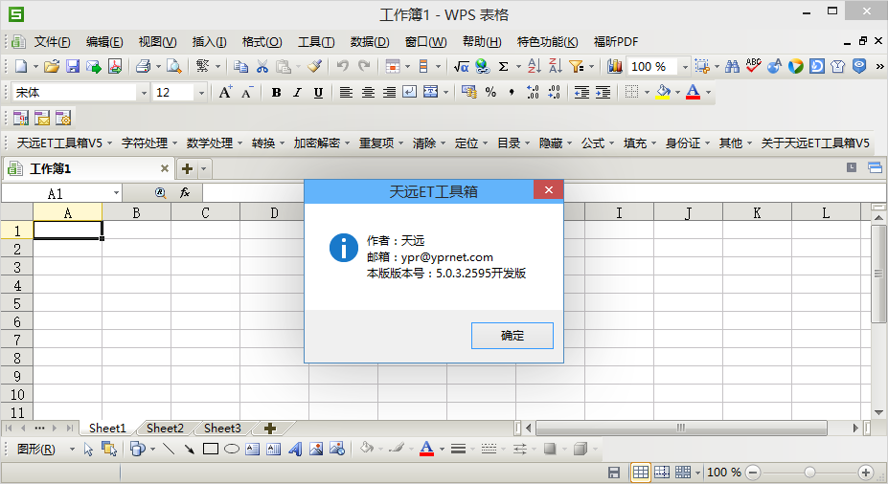Expand 加密解密 dropdown menu
This screenshot has width=888, height=484.
pos(322,143)
